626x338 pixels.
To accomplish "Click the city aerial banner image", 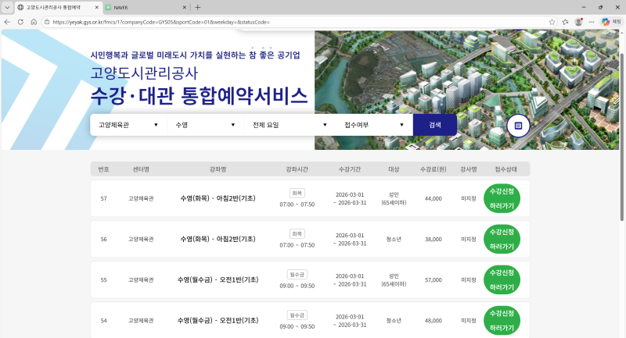I will point(466,90).
